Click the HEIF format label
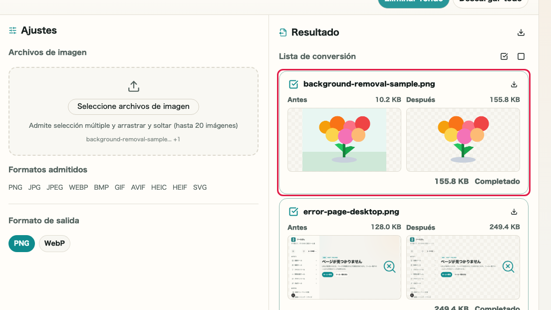 [x=180, y=187]
